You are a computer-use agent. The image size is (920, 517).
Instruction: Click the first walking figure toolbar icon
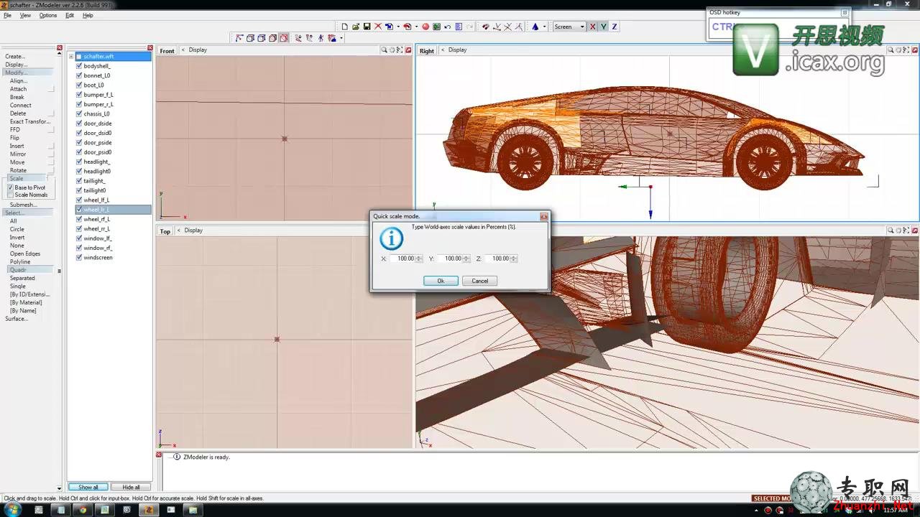point(298,38)
